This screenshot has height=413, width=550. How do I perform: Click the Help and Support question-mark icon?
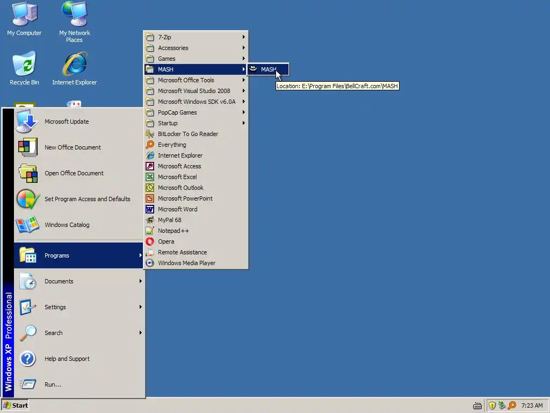[27, 359]
